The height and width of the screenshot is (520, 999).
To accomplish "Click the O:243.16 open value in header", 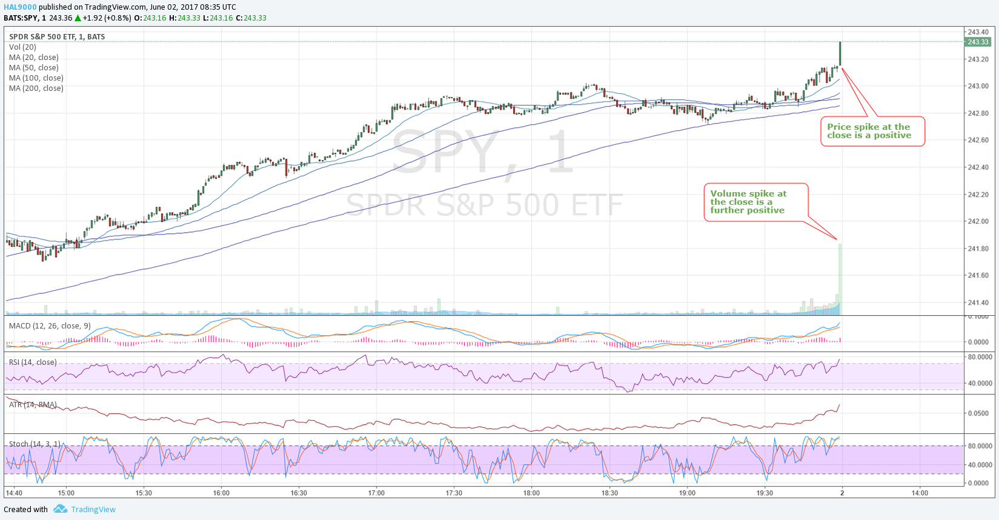I will point(150,18).
